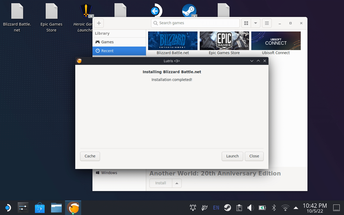Select Recent in the Library sidebar
This screenshot has width=344, height=215.
[x=119, y=51]
